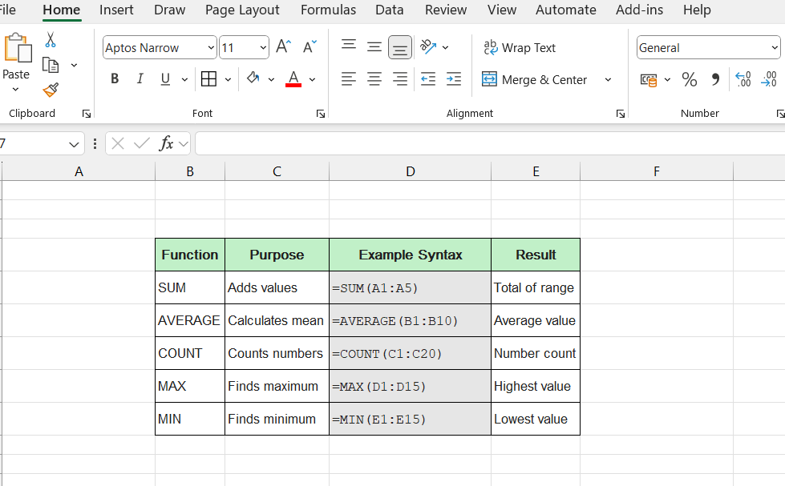This screenshot has height=486, width=785.
Task: Open the Page Layout tab
Action: [242, 10]
